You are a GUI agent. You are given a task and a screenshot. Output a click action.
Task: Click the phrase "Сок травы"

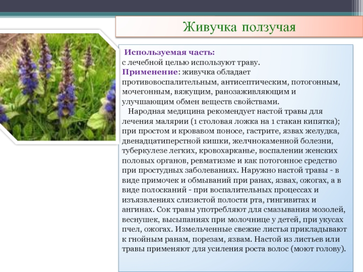(175, 210)
